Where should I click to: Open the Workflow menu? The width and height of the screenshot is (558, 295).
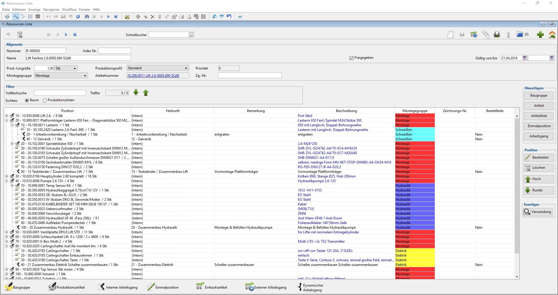(x=69, y=10)
